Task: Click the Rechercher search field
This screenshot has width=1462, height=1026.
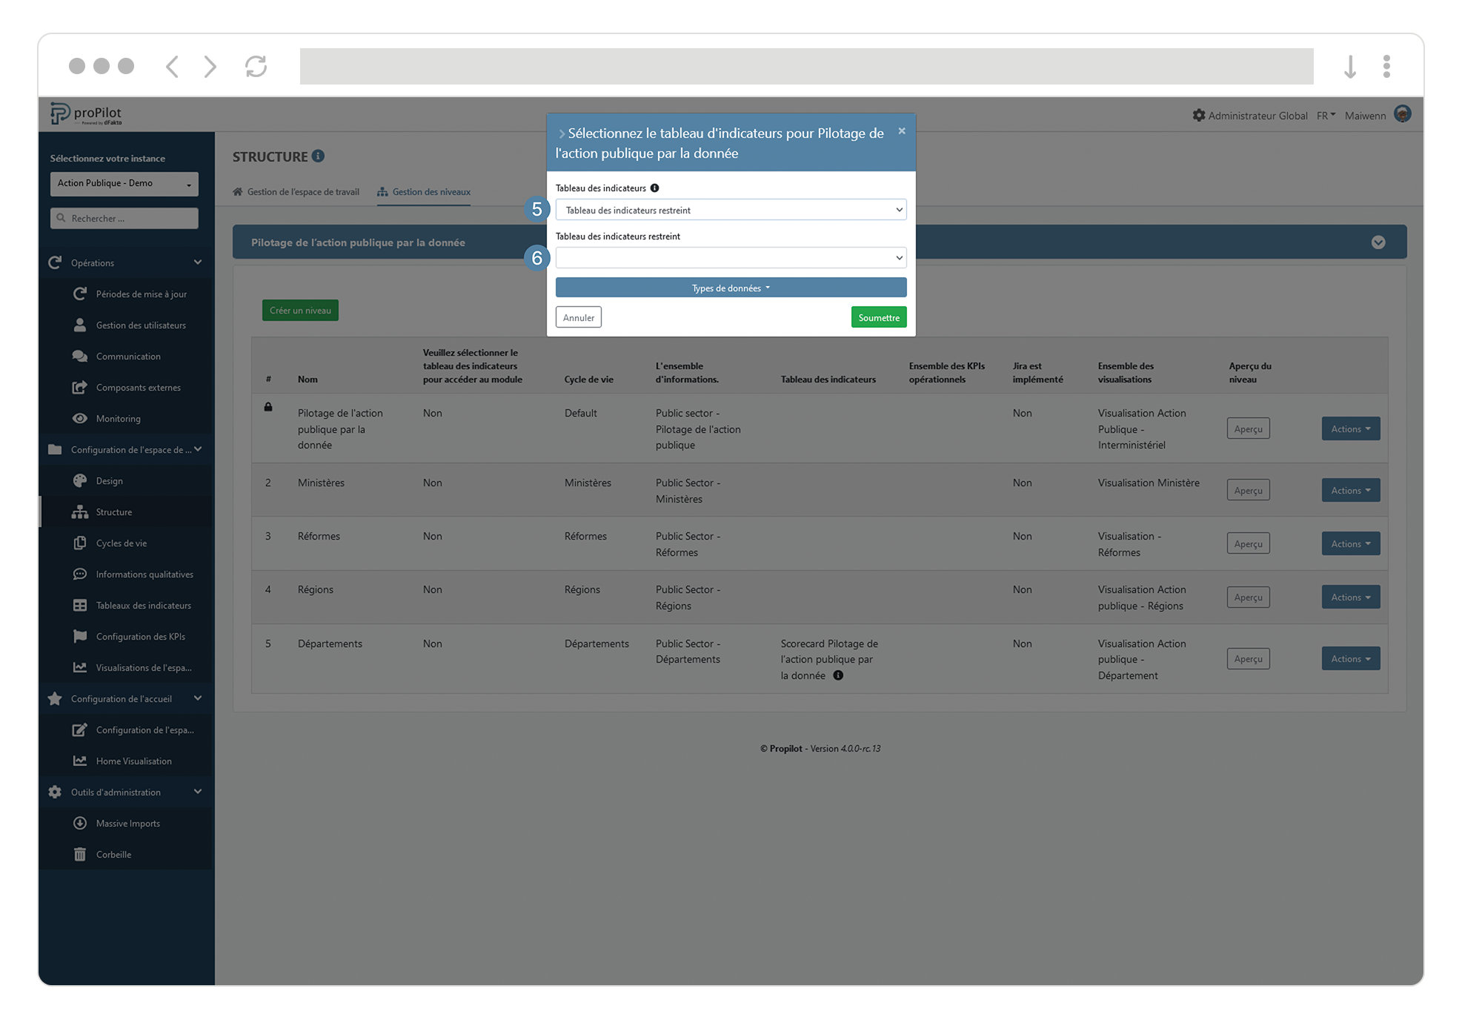Action: coord(124,218)
